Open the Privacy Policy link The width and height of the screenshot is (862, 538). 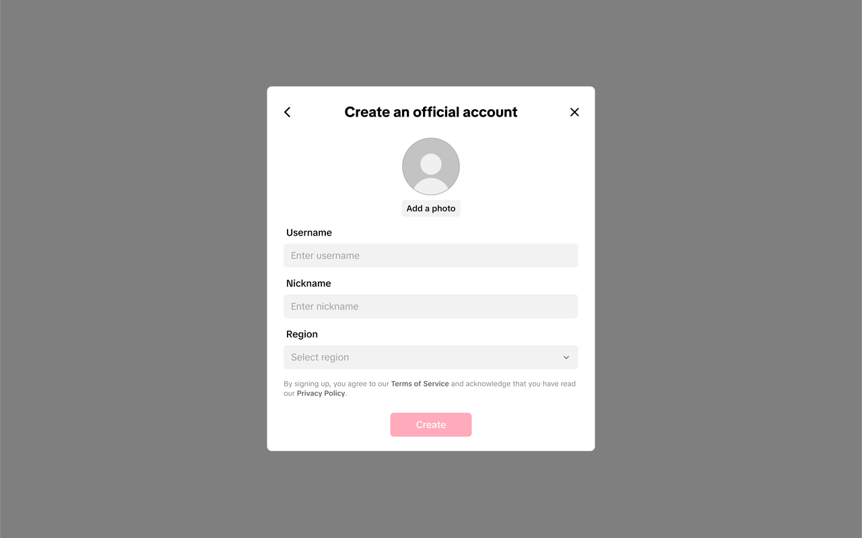click(321, 393)
